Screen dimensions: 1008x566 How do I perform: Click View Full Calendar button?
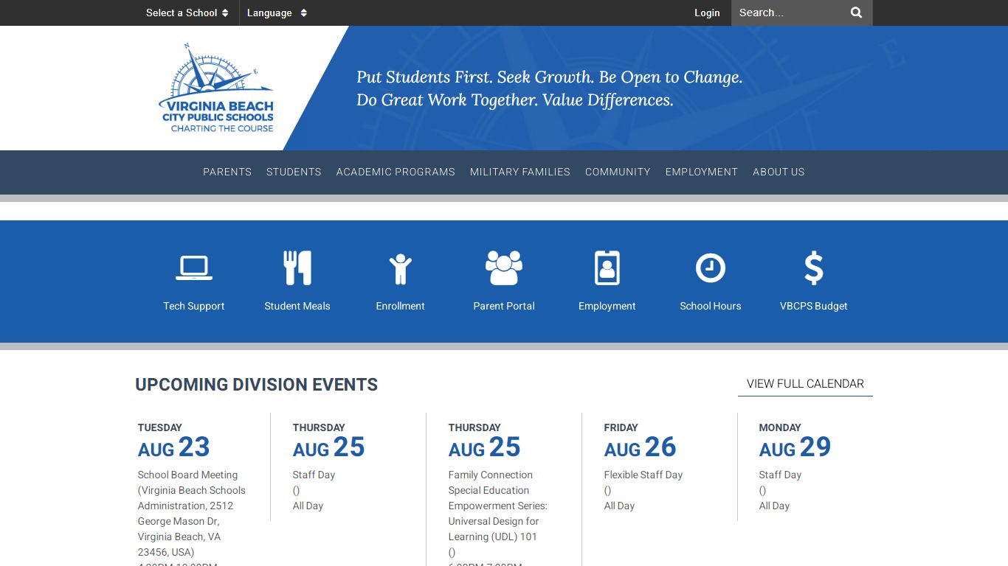[805, 384]
